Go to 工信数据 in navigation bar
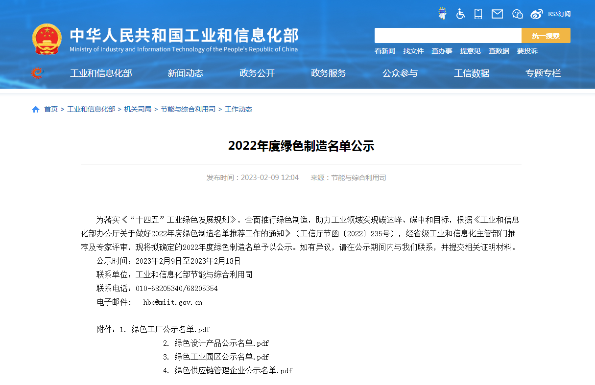The image size is (595, 385). click(472, 73)
